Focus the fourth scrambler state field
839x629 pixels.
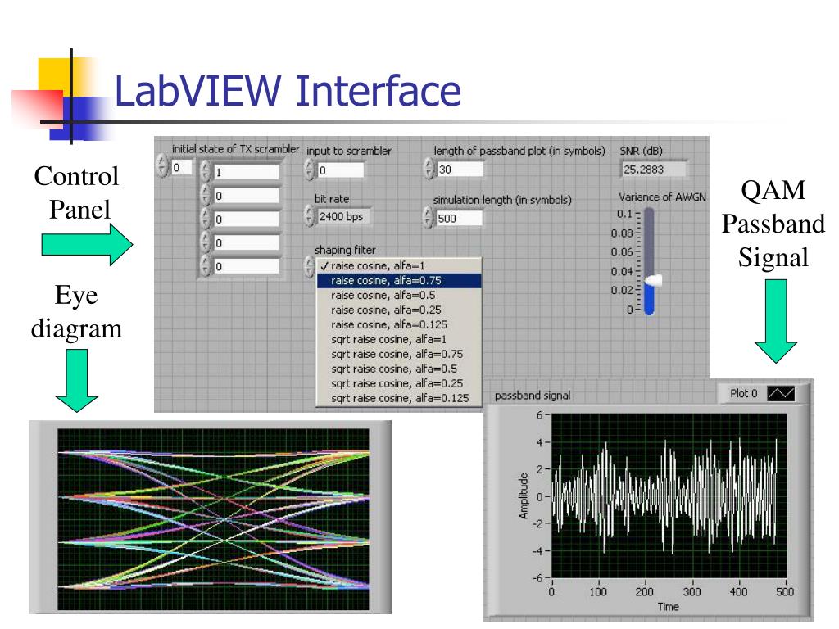point(246,242)
